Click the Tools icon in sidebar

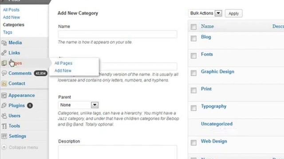pyautogui.click(x=4, y=126)
